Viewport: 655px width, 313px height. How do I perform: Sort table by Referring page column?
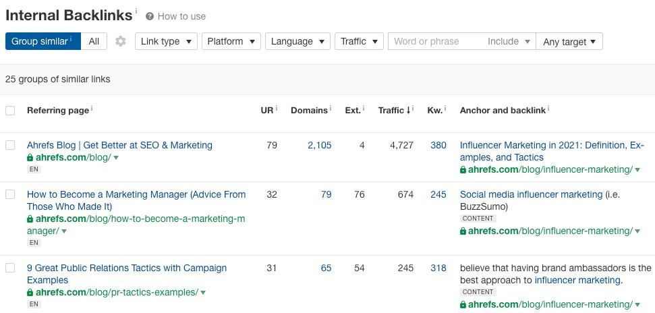point(58,111)
